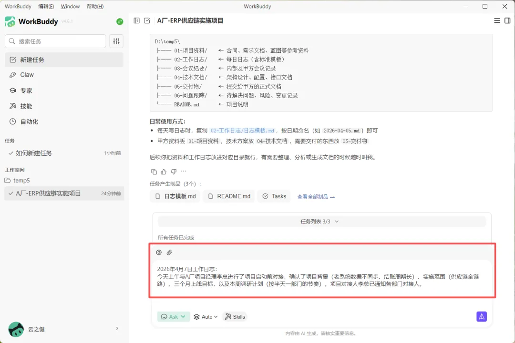Screen dimensions: 515x343
Task: Open the 帮助(H) menu
Action: (x=95, y=6)
